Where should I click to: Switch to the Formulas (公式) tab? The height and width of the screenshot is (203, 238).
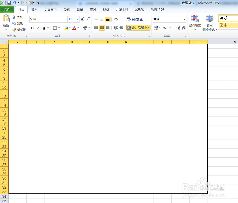[x=67, y=10]
